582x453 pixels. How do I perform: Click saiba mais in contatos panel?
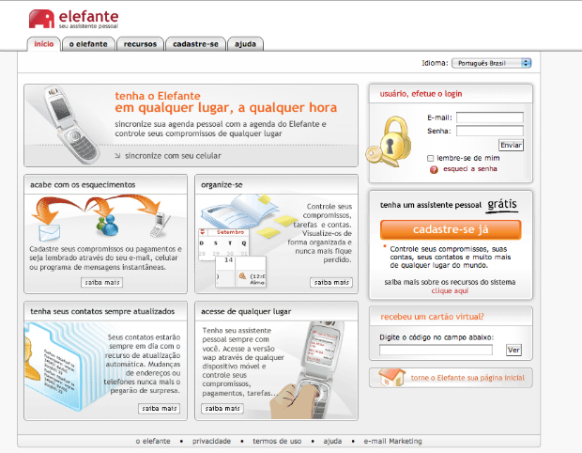pyautogui.click(x=160, y=409)
